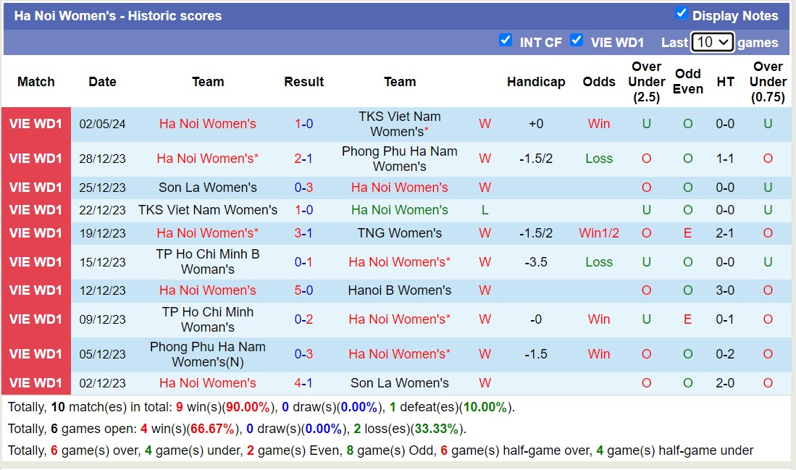Click the 1-0 result for 02/05/24 match
This screenshot has width=796, height=470.
(x=303, y=124)
